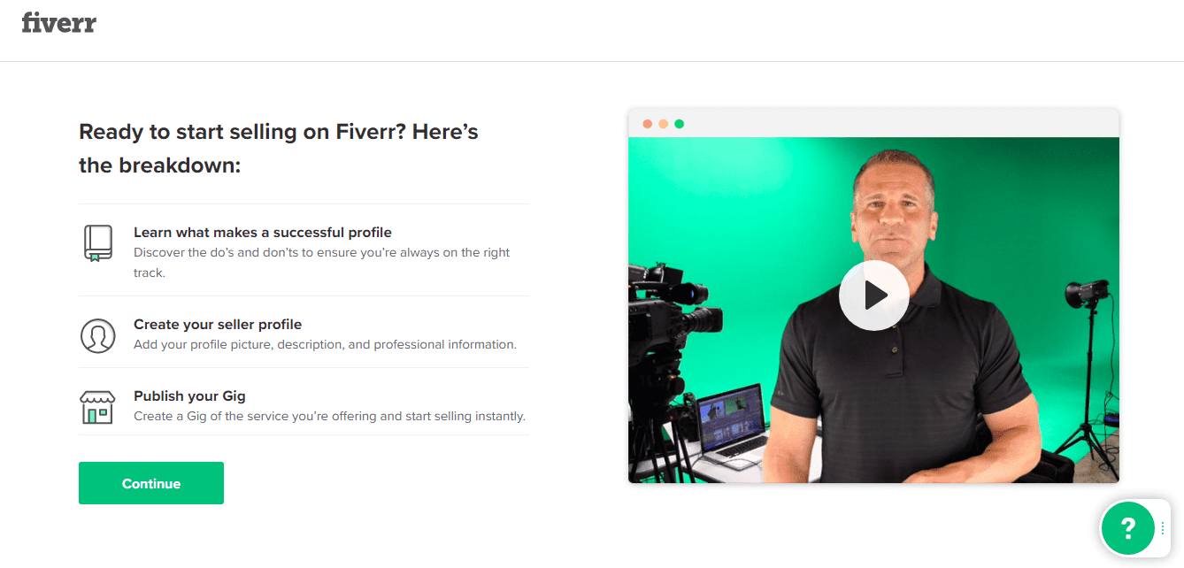Click the orange dot in video window bar

(x=664, y=124)
